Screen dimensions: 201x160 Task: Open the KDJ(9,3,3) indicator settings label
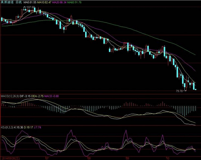point(8,128)
